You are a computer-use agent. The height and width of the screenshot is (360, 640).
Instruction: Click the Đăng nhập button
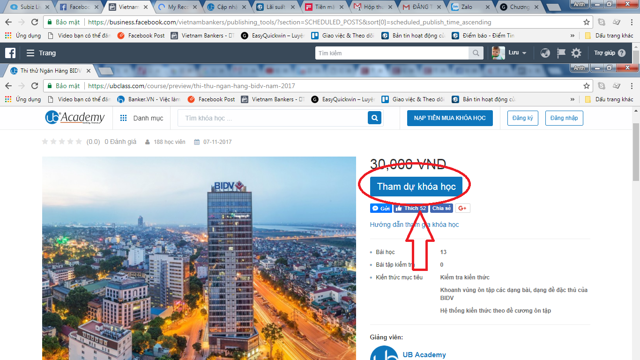(x=564, y=118)
